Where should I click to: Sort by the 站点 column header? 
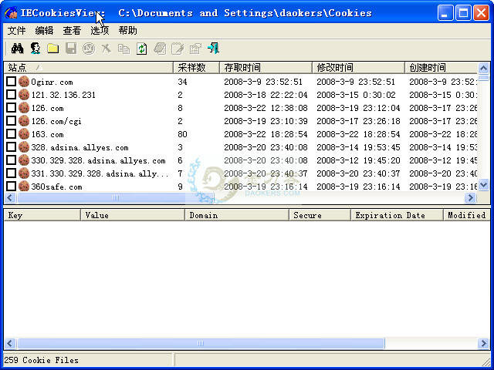tap(88, 67)
